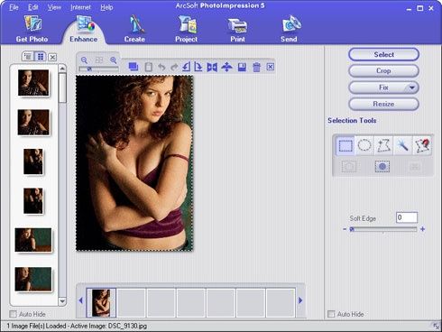Click the Soft Edge slider handle

click(x=352, y=229)
